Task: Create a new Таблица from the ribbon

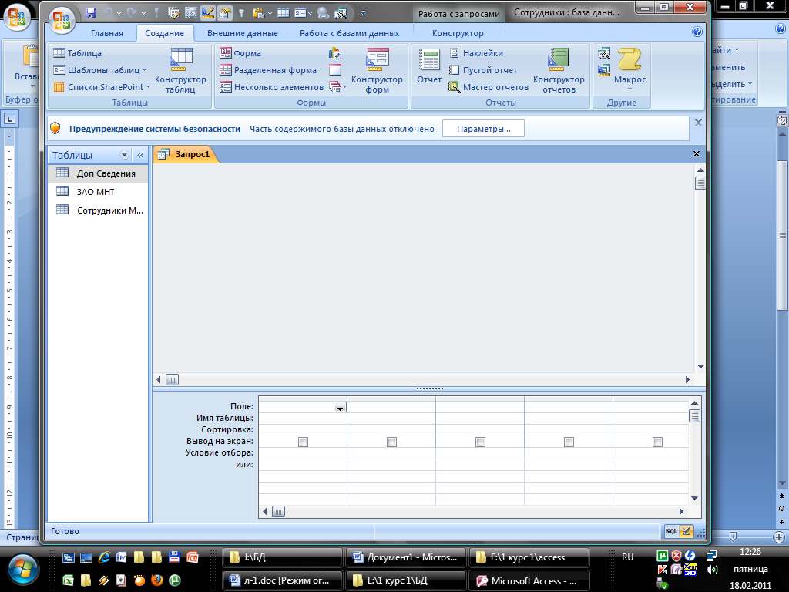Action: point(78,53)
